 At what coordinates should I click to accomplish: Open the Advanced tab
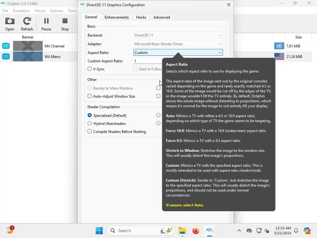pyautogui.click(x=162, y=17)
